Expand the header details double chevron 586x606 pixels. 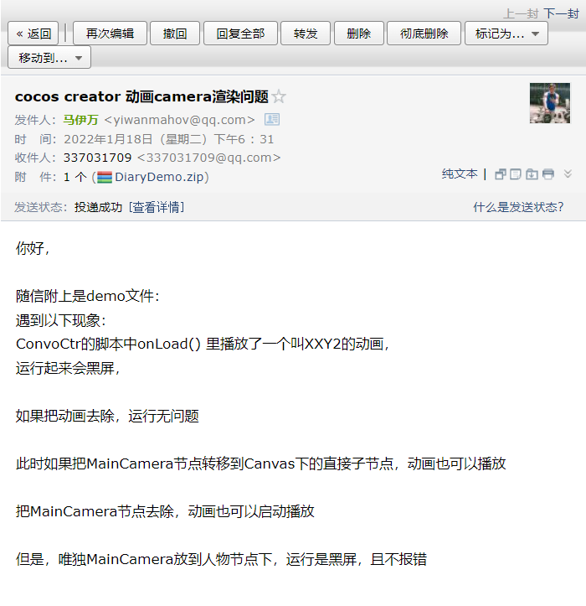[x=568, y=174]
